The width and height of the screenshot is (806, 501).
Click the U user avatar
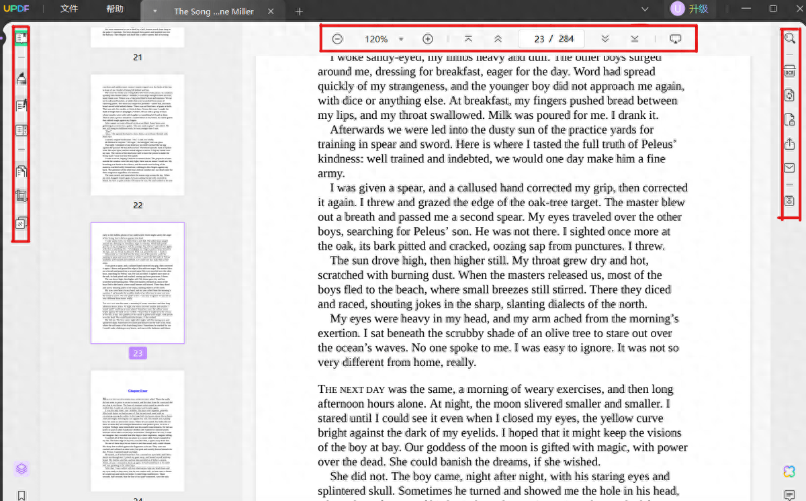pyautogui.click(x=677, y=9)
